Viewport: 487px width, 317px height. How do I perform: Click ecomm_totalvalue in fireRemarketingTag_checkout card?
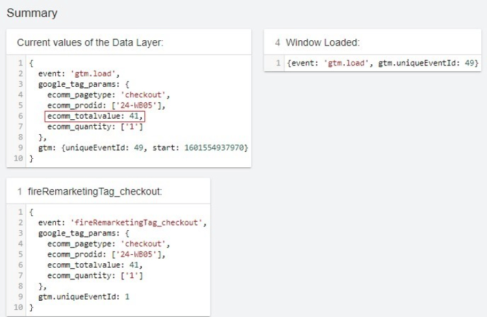(x=94, y=265)
